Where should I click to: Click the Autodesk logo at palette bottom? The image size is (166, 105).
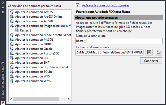3,102
